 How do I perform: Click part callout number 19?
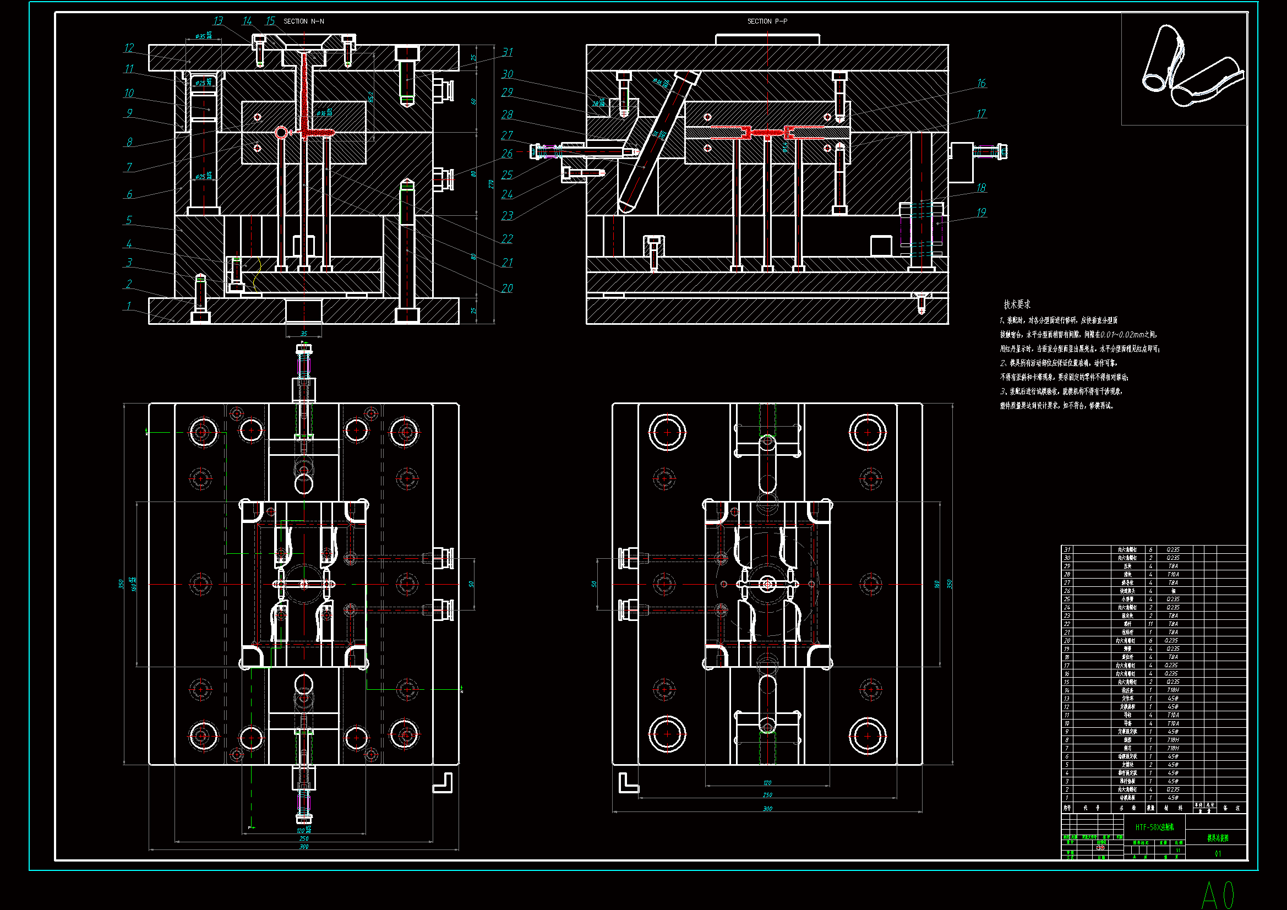click(981, 212)
